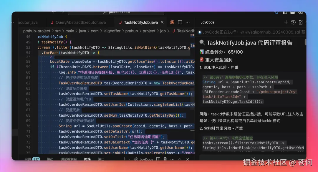This screenshot has width=318, height=172.
Task: Click the 综合评分: 65/100 line
Action: pyautogui.click(x=221, y=52)
